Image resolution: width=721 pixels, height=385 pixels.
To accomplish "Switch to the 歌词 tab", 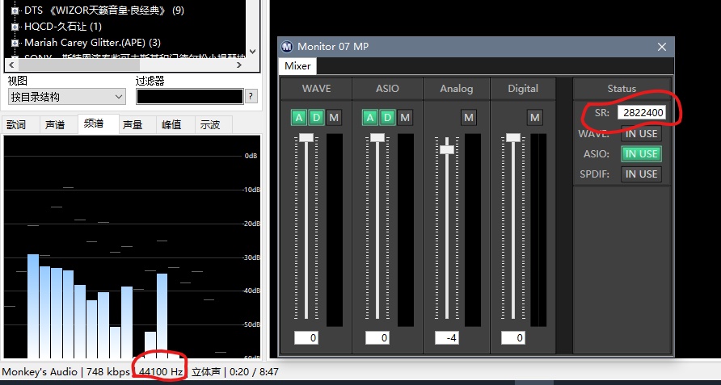I will [x=18, y=124].
